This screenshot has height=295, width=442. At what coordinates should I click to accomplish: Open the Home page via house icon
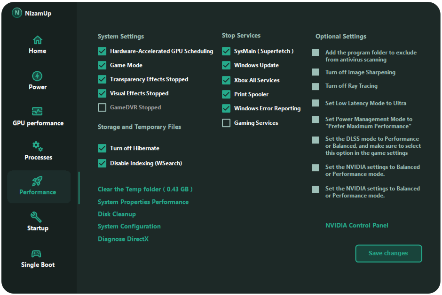tap(38, 40)
